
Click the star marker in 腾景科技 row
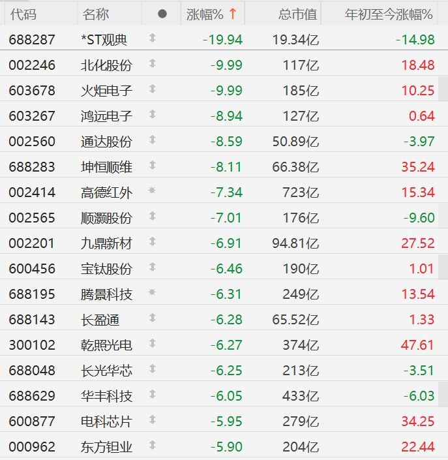tap(152, 292)
